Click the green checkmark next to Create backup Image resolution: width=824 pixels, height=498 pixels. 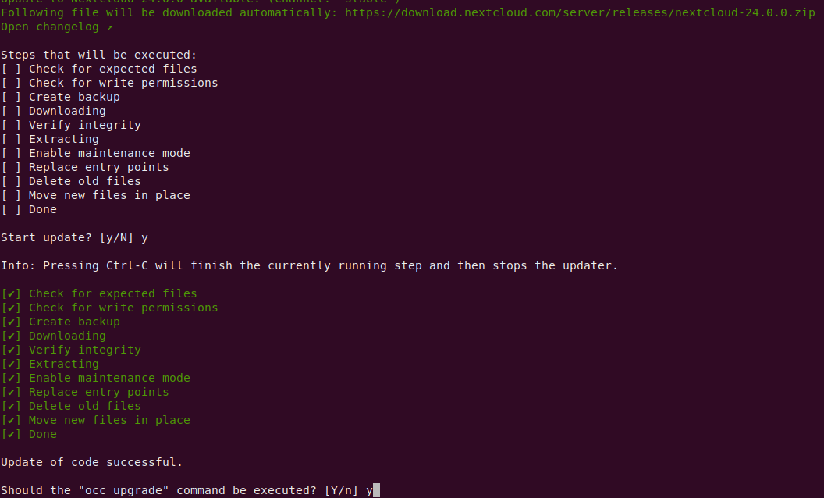[11, 322]
